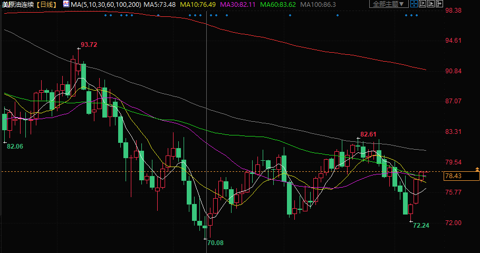
Task: Open MA(5,10,30,60,100,200) parameter settings
Action: (105, 4)
